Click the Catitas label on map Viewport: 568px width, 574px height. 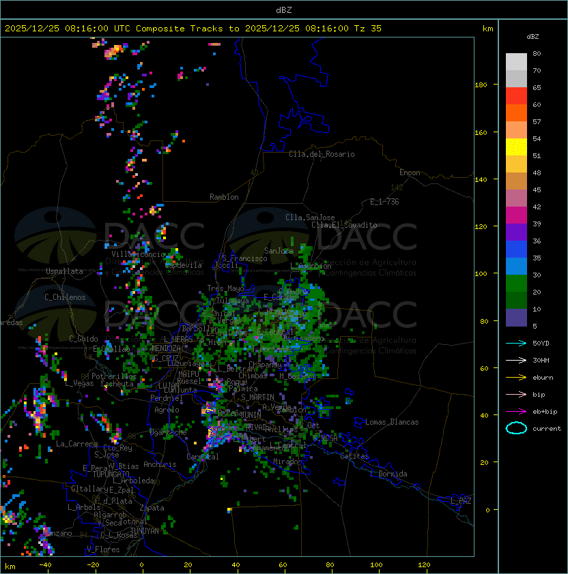click(354, 456)
